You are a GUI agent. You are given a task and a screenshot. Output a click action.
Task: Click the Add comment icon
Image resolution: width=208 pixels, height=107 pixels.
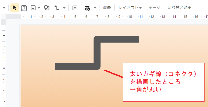click(x=75, y=8)
